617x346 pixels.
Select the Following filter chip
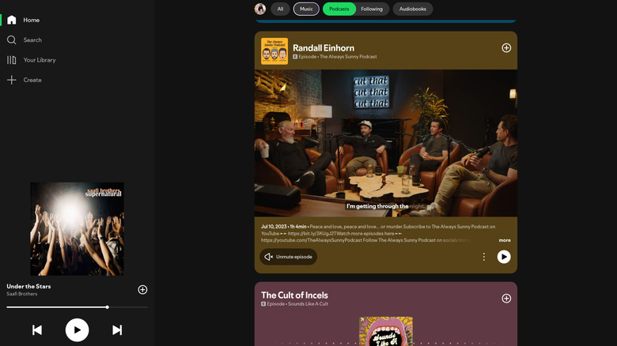click(x=372, y=9)
